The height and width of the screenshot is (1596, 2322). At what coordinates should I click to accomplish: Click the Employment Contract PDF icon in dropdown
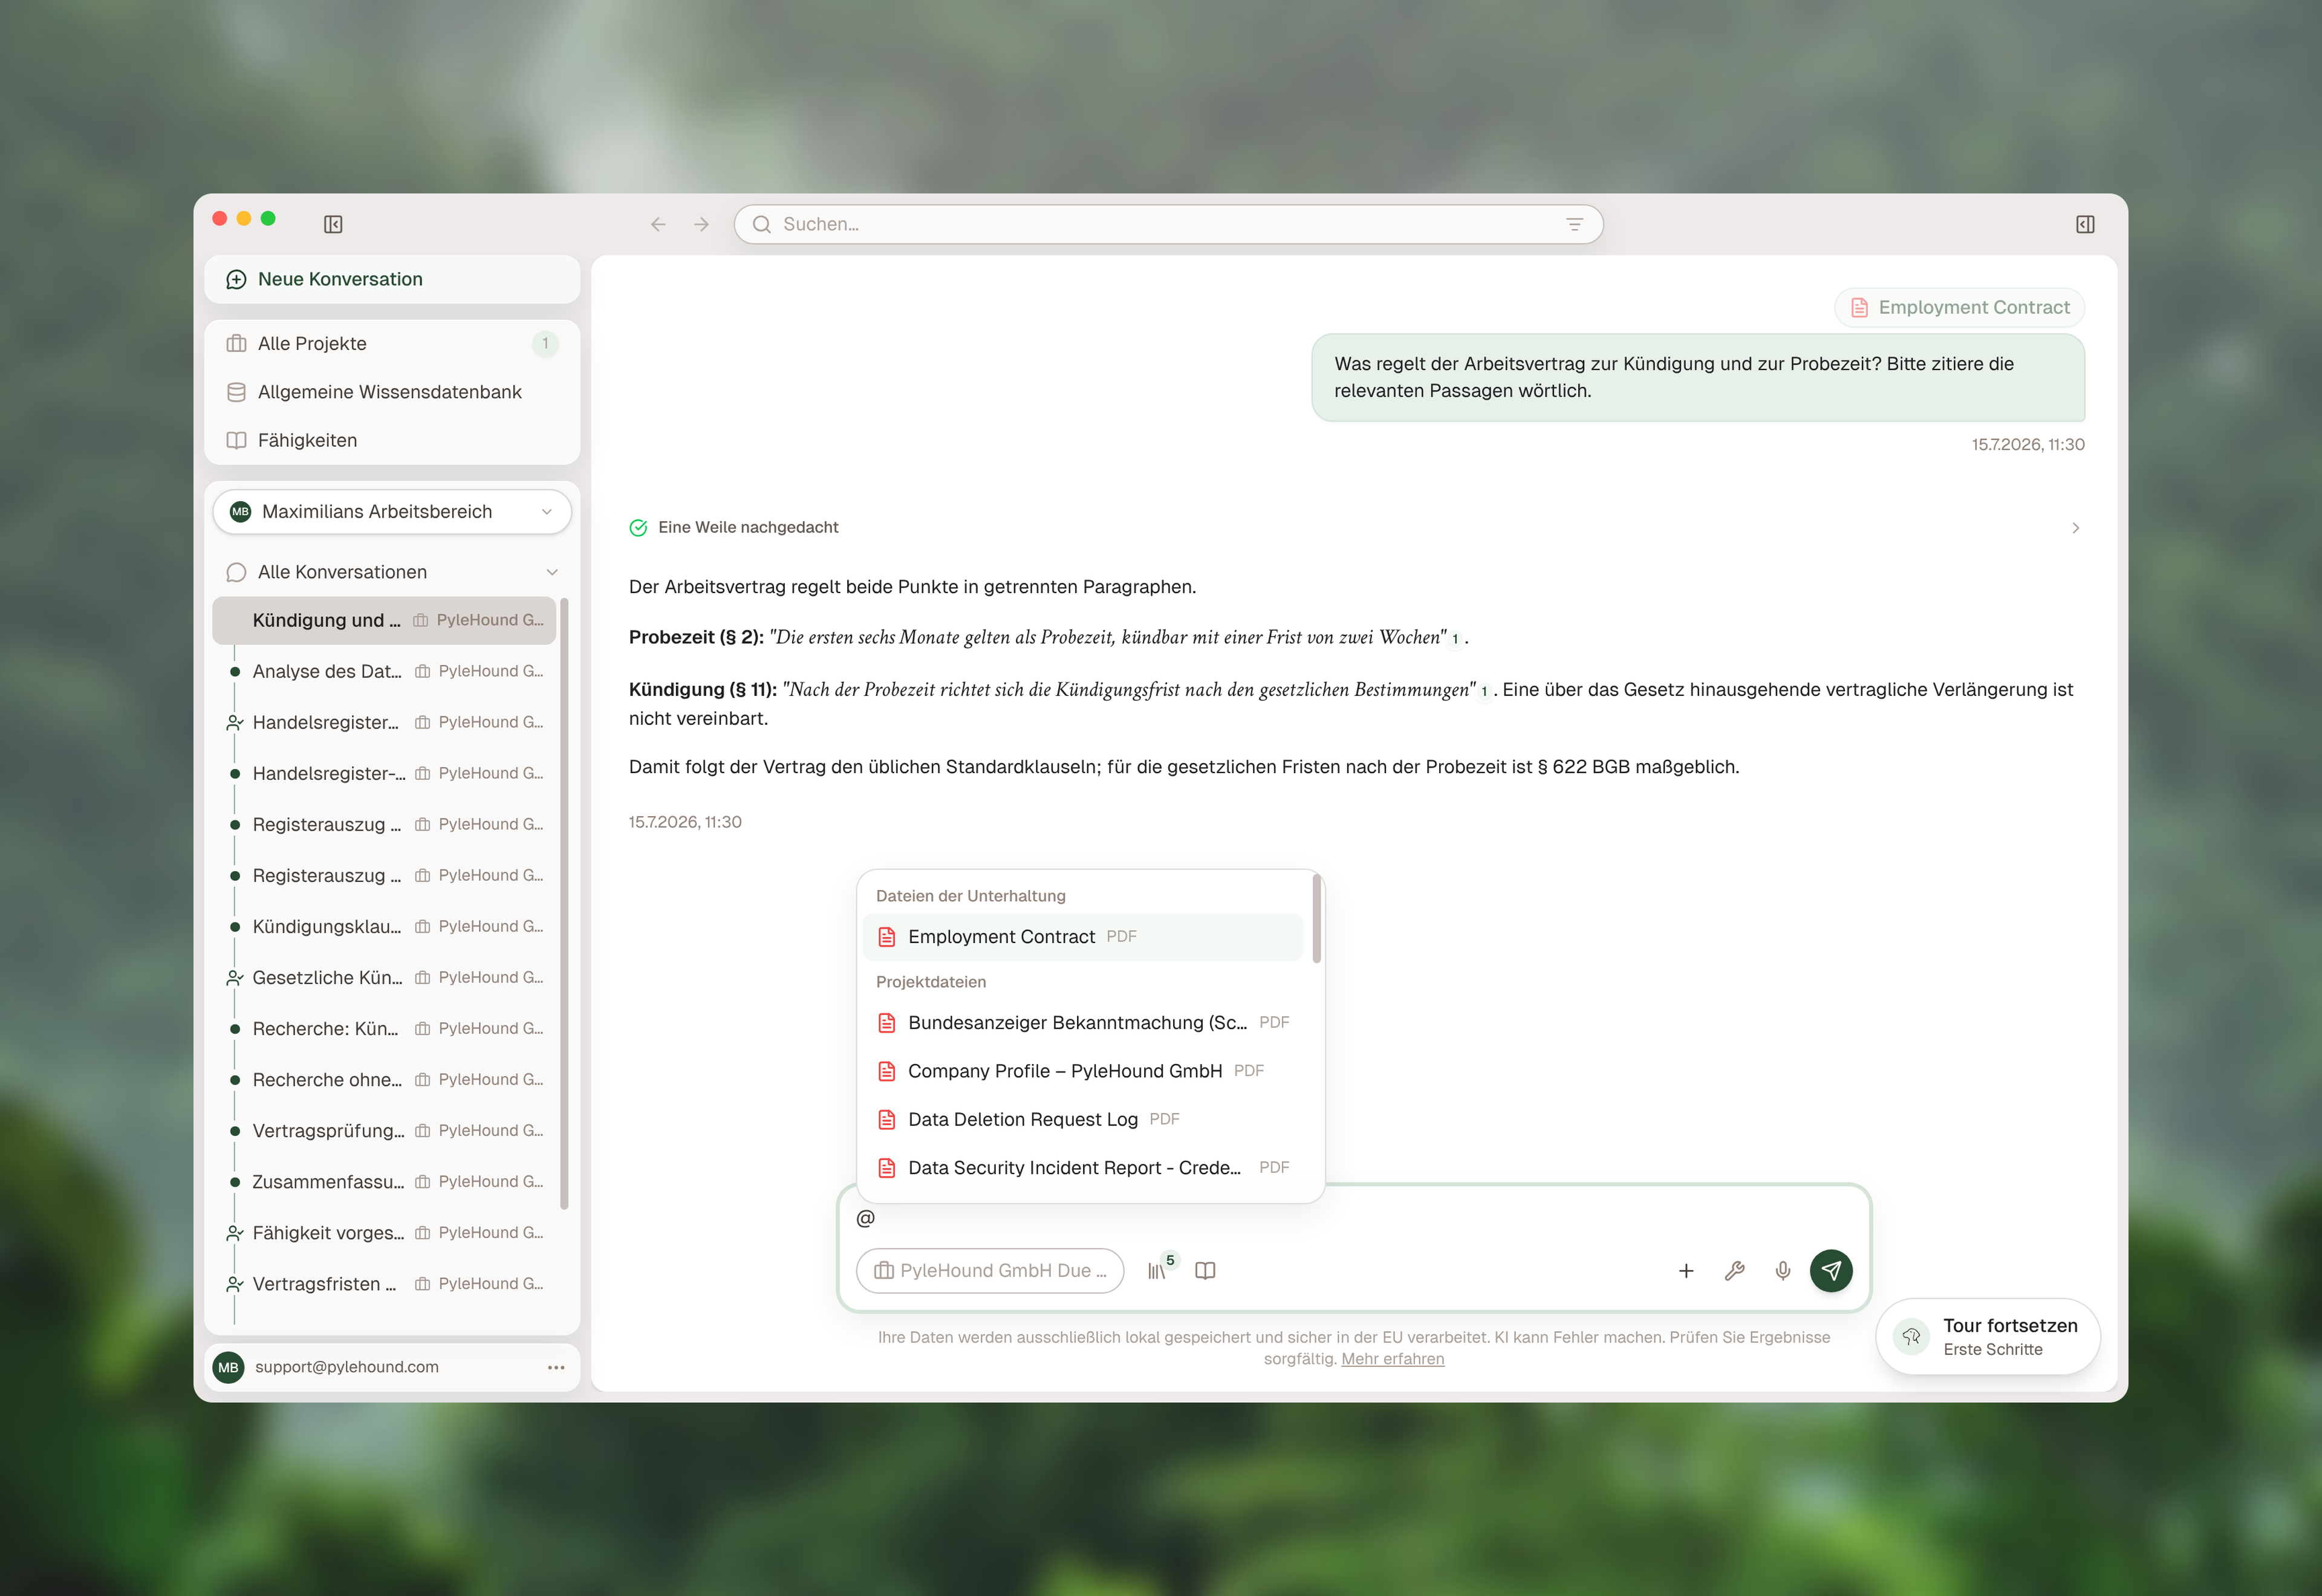click(886, 936)
